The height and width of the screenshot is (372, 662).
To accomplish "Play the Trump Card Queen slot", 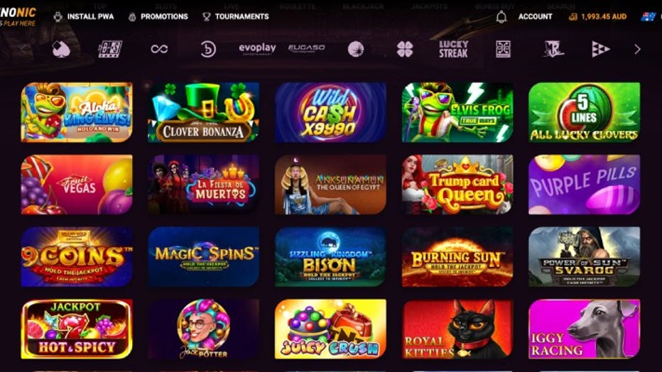I will [457, 185].
